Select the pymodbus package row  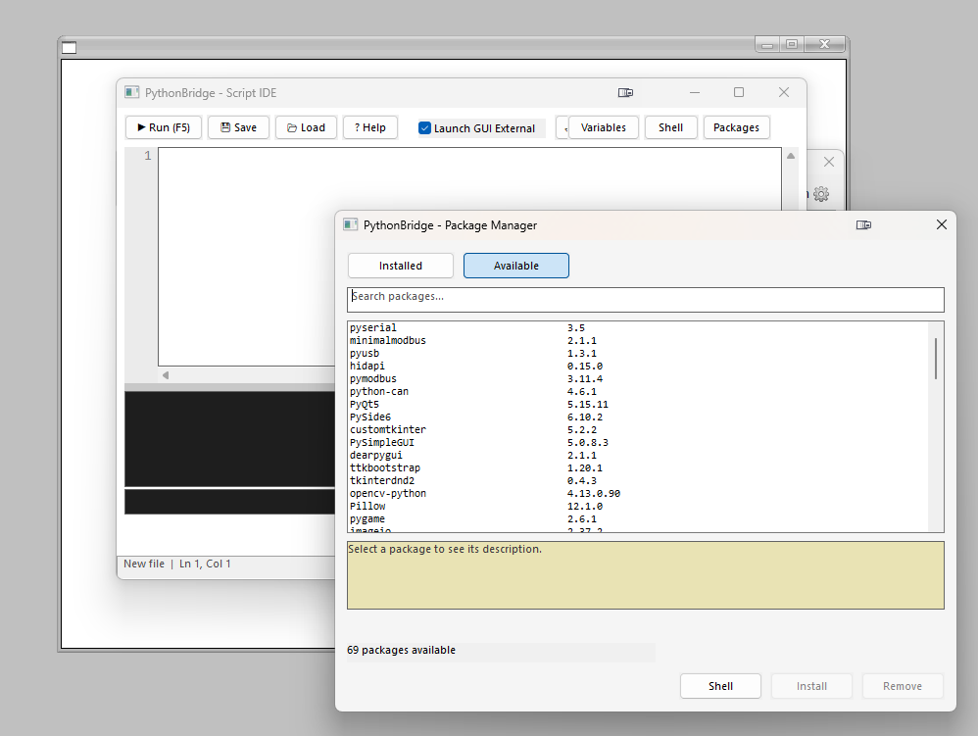coord(637,378)
